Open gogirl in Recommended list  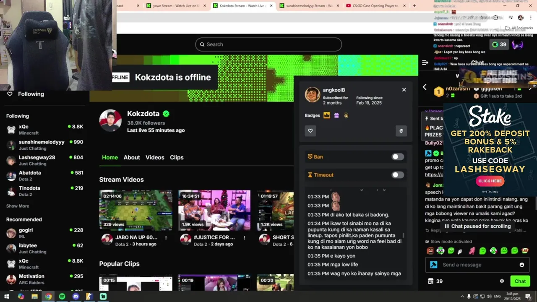pyautogui.click(x=44, y=233)
